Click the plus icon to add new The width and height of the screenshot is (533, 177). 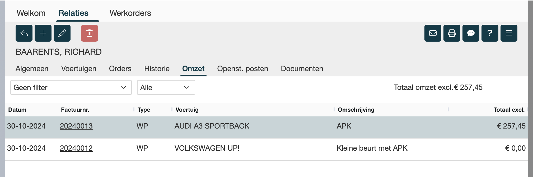coord(43,33)
